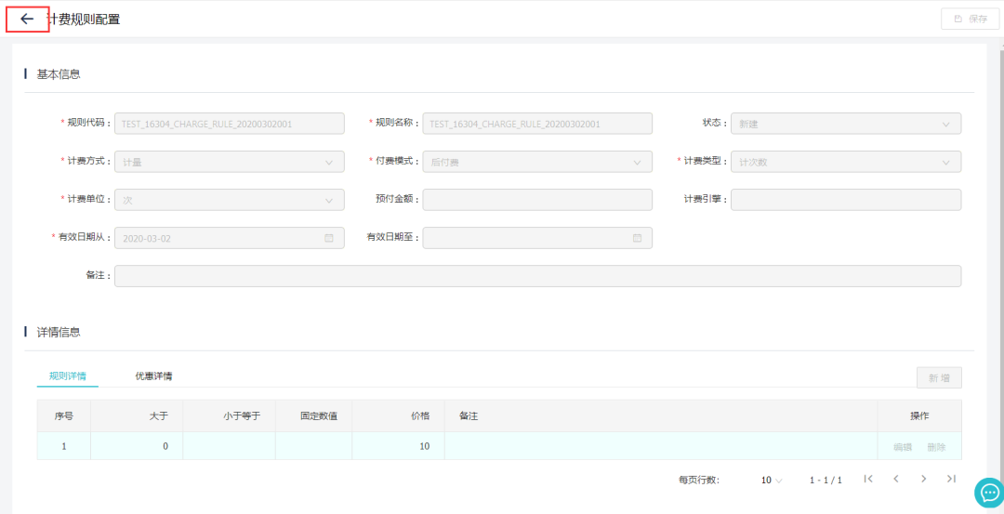Change rows per page selector
The width and height of the screenshot is (1004, 514).
coord(772,480)
